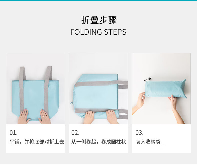Click the teal bar at page top

point(98,0)
